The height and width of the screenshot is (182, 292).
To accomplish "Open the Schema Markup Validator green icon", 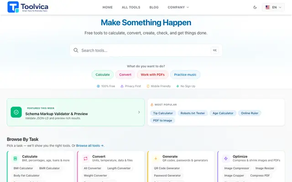I will click(16, 112).
